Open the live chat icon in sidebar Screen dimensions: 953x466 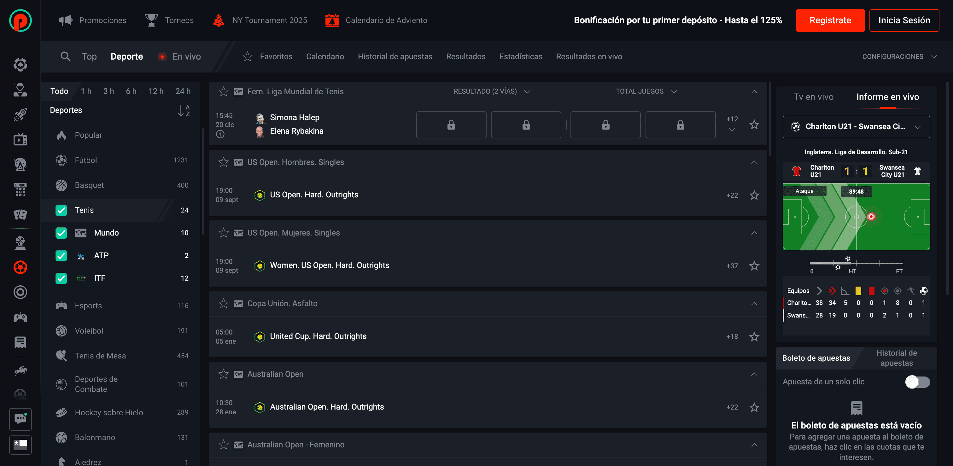click(20, 419)
